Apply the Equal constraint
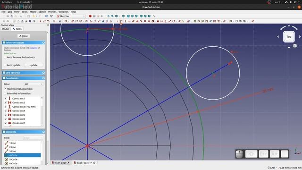Screen dimensions: 302x170 coord(145,21)
